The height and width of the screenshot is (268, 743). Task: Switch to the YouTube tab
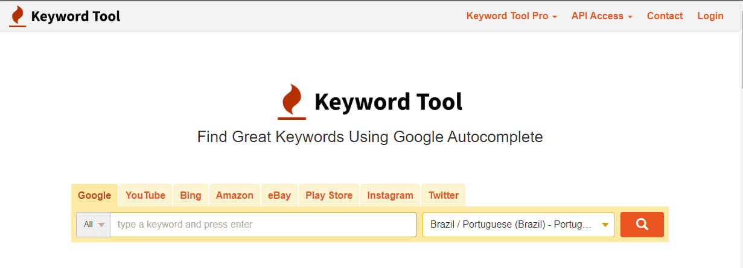pos(145,195)
